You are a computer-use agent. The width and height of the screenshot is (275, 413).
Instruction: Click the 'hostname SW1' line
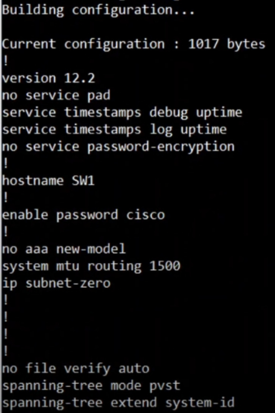coord(48,181)
